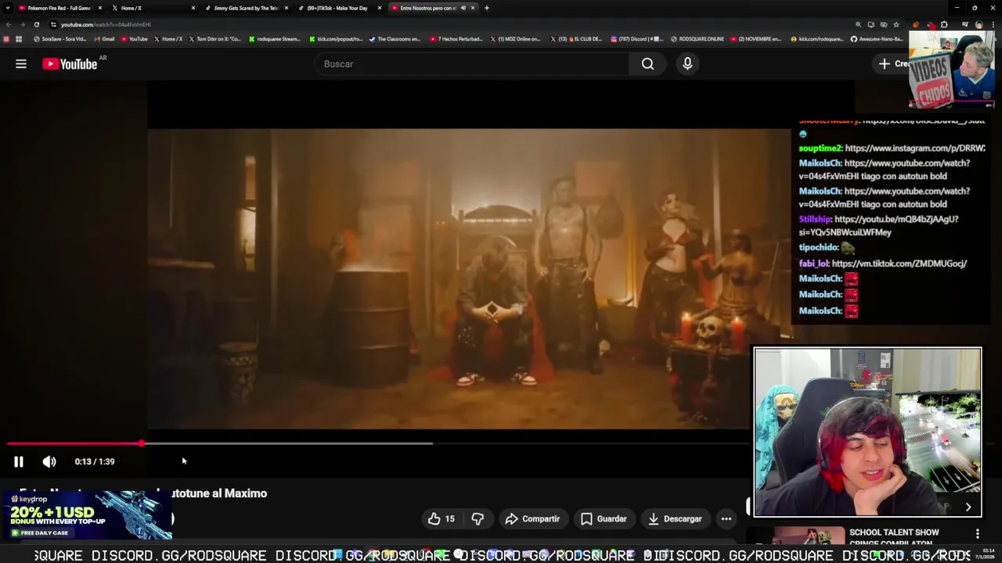Start voice search with the microphone icon
This screenshot has height=563, width=1002.
(x=687, y=64)
